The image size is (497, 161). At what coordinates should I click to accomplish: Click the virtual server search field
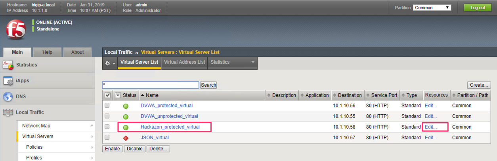(150, 85)
